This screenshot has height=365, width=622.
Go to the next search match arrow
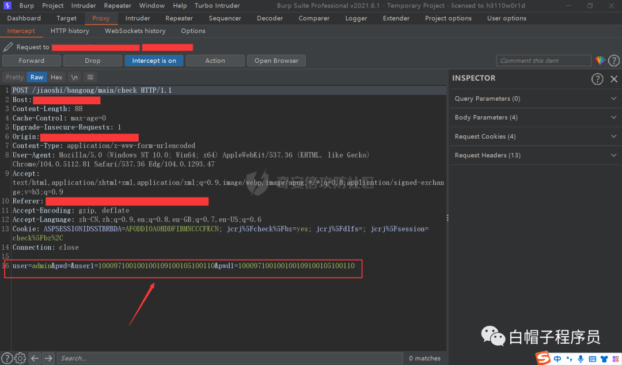(48, 358)
